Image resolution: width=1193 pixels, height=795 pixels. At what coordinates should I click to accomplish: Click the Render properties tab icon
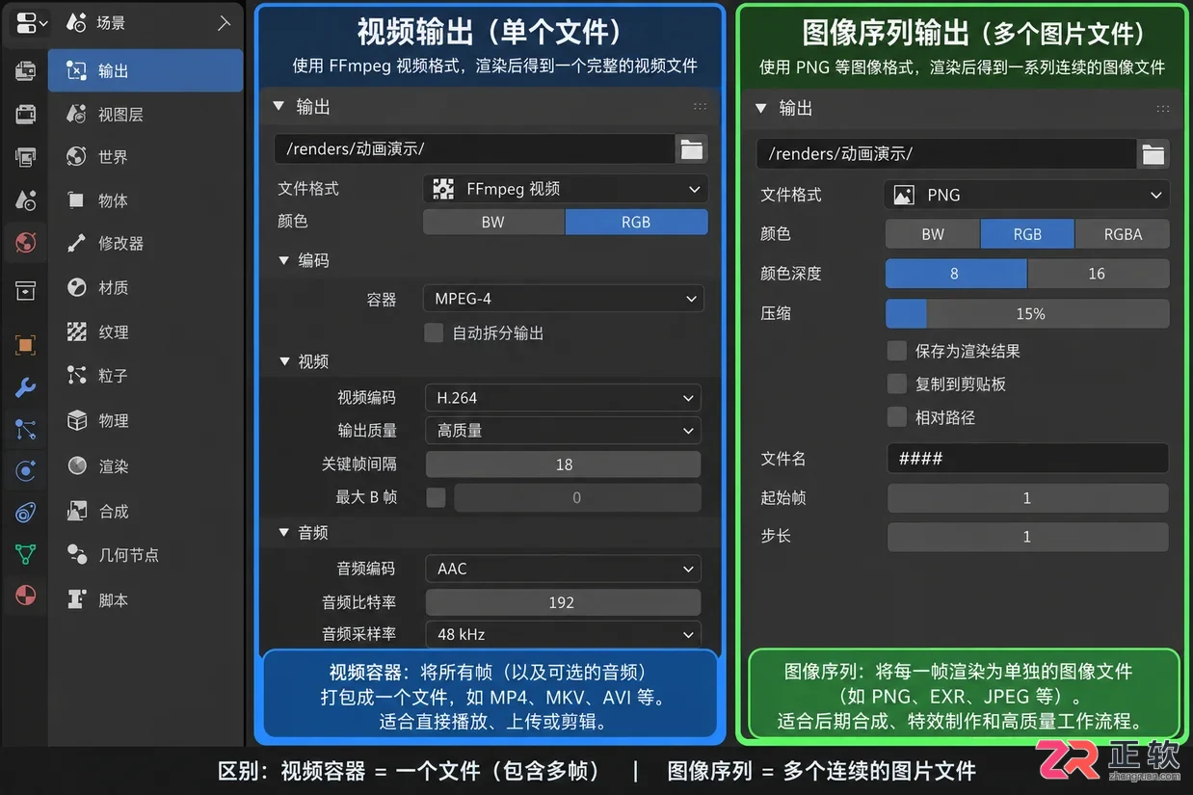(25, 70)
